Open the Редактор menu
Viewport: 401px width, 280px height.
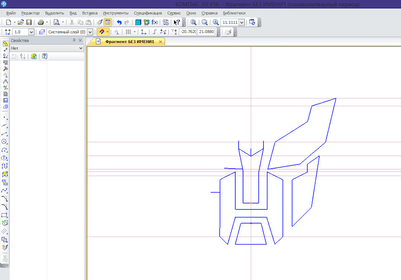30,13
